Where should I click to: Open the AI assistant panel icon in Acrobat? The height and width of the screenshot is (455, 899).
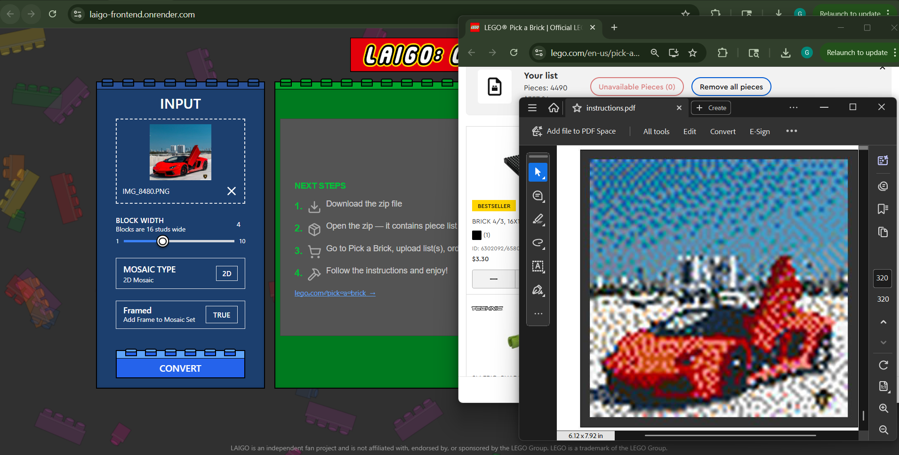click(883, 160)
